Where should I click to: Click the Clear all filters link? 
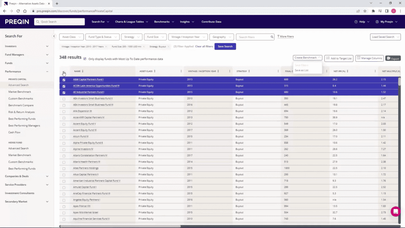point(204,46)
